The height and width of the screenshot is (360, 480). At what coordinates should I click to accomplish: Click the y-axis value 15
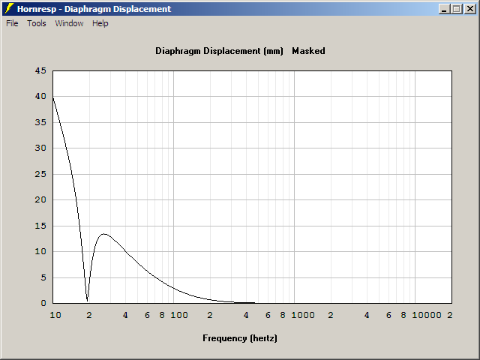(40, 226)
